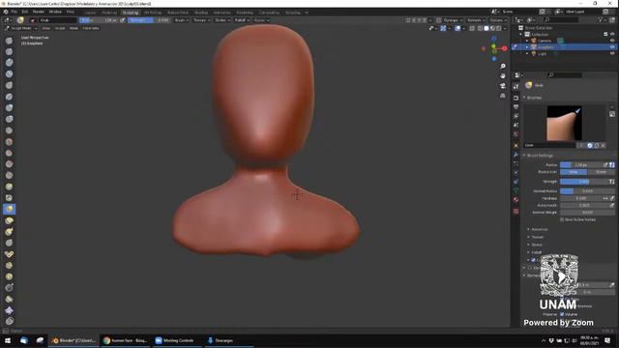Hide the Light object in outliner

(612, 53)
